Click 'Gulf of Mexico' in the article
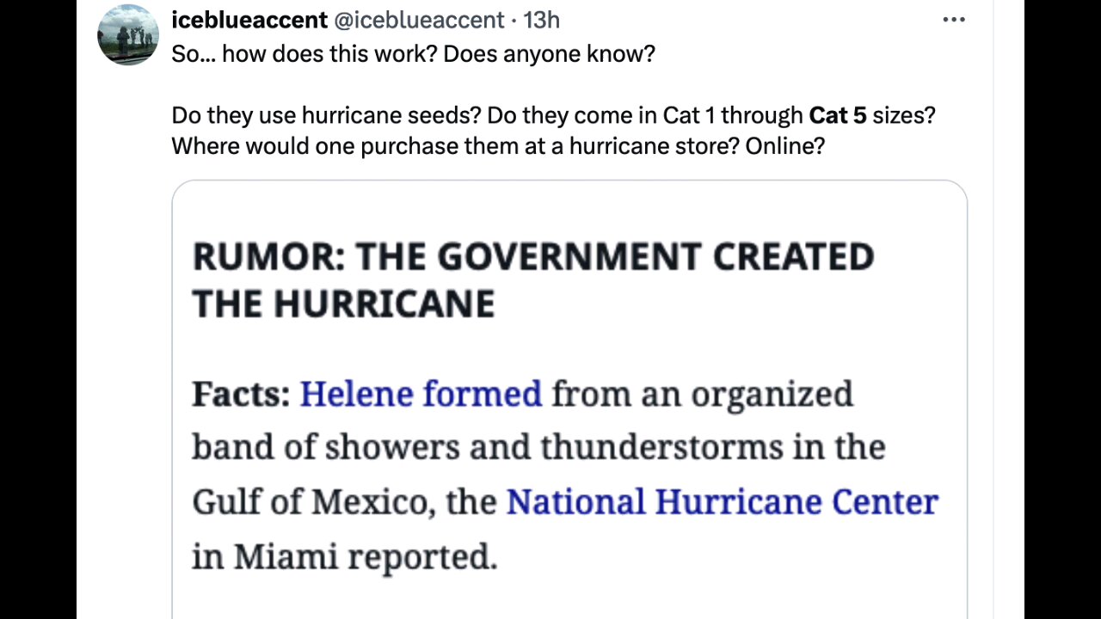The height and width of the screenshot is (619, 1101). point(309,502)
